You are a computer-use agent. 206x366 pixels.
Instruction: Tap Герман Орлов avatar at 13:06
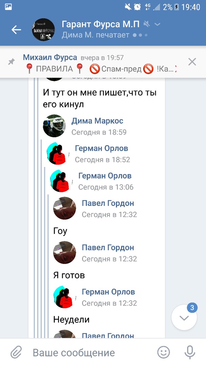point(60,181)
